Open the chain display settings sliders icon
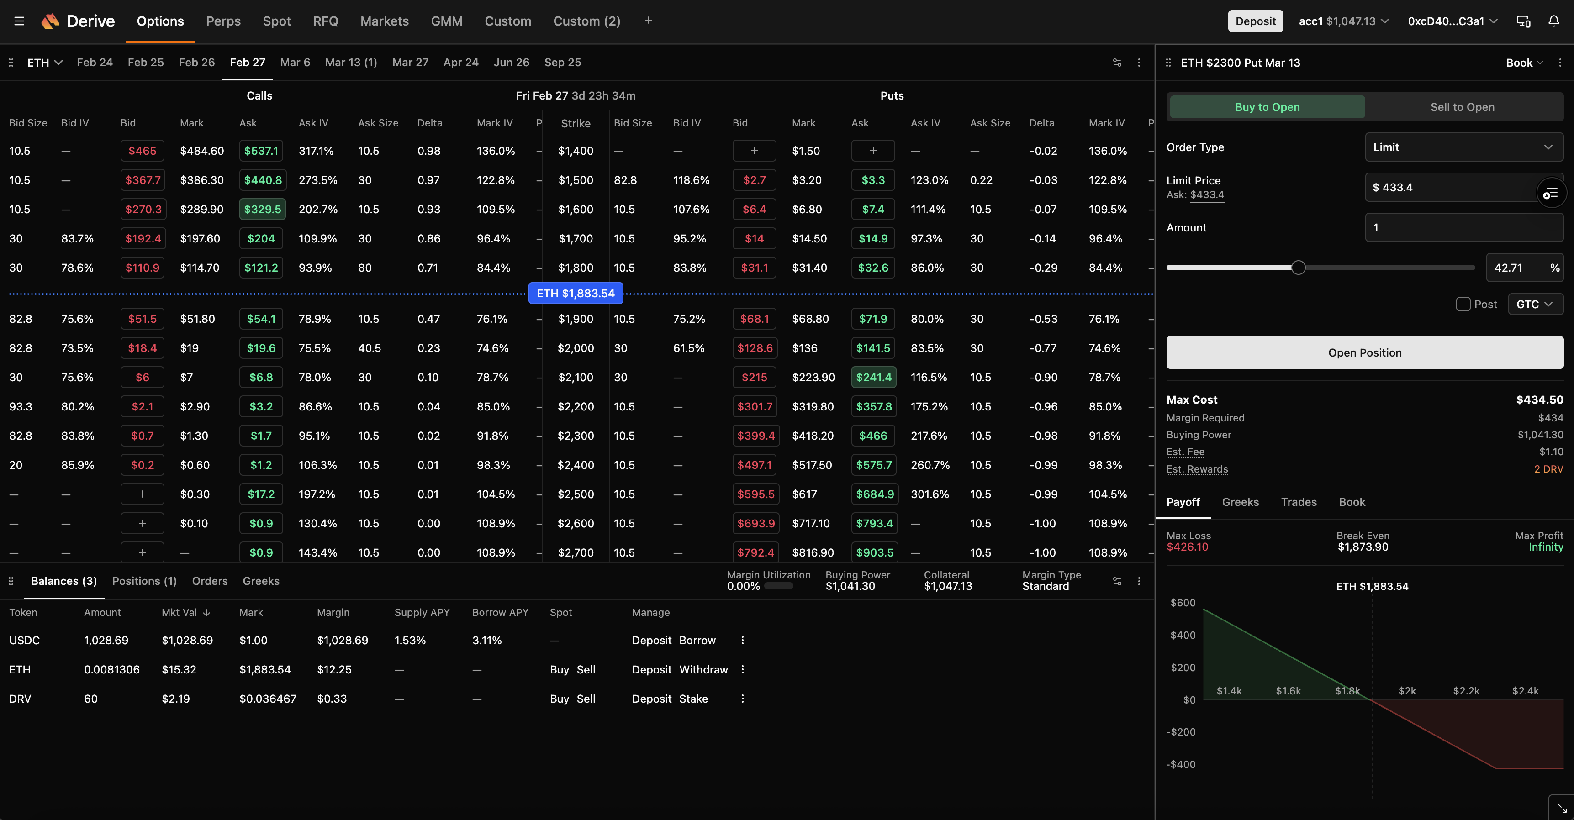The width and height of the screenshot is (1574, 820). [x=1118, y=62]
